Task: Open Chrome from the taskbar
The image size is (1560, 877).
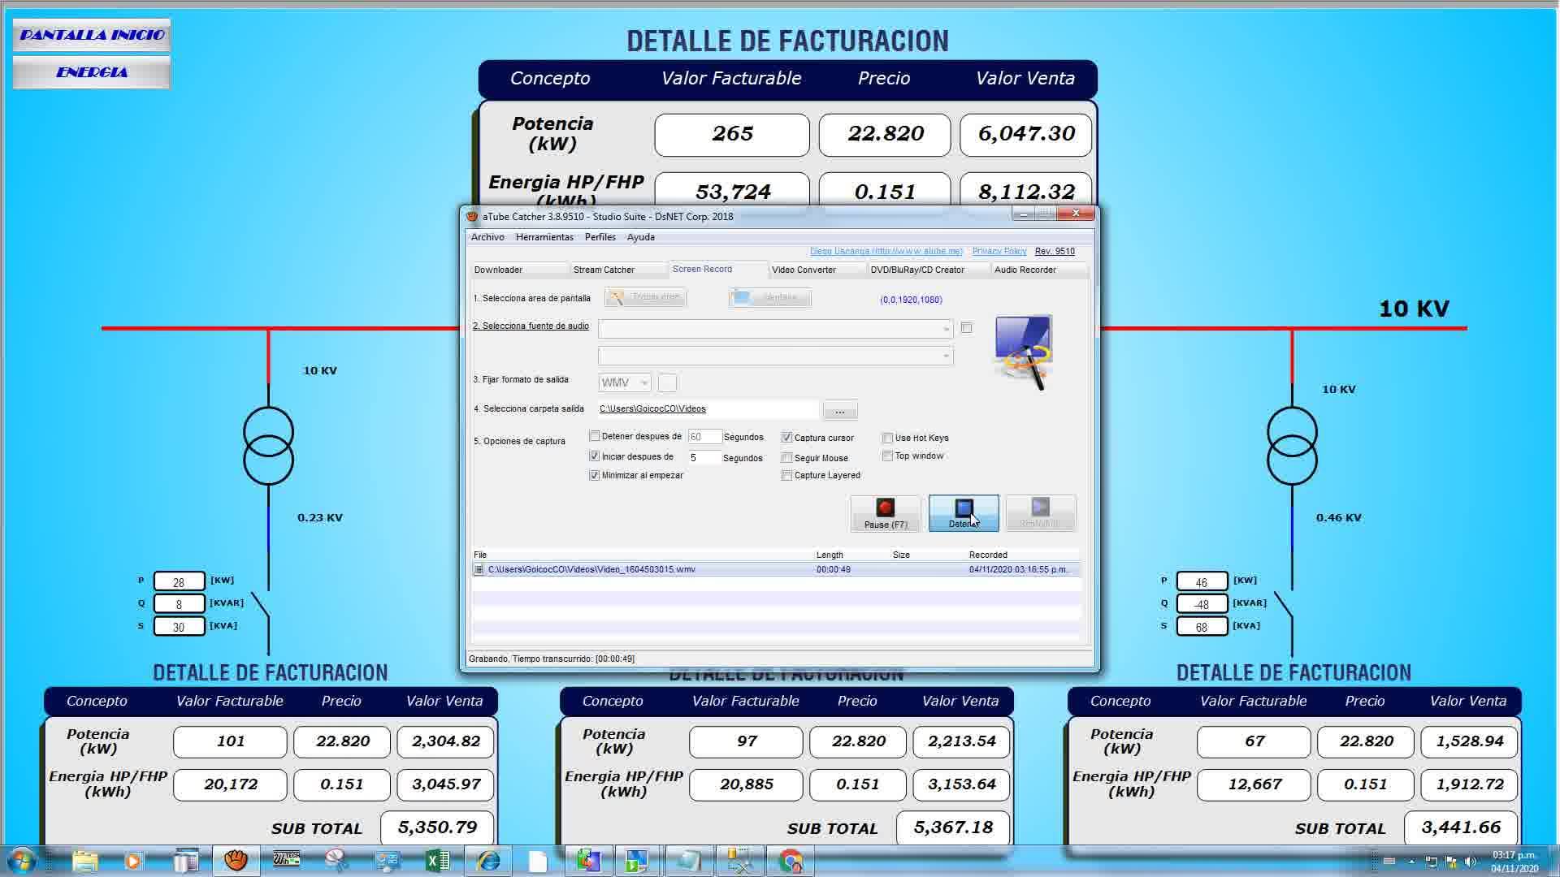Action: point(791,860)
